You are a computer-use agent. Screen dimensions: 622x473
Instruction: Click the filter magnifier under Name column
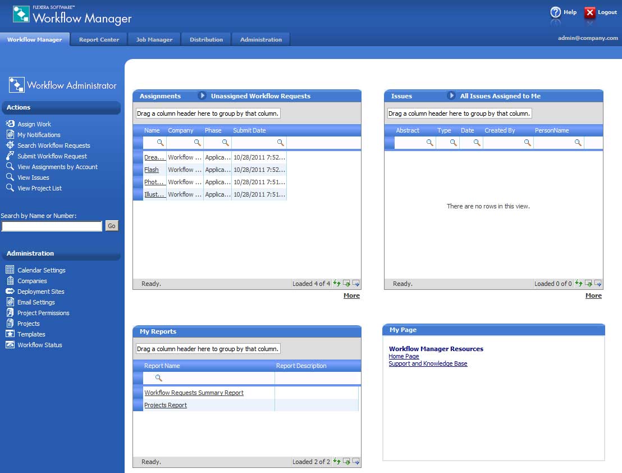tap(160, 143)
